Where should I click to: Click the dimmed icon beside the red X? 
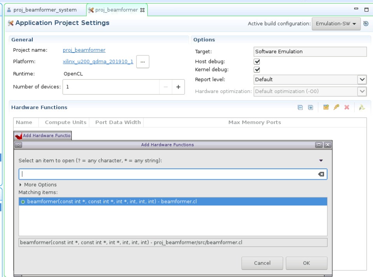(362, 107)
